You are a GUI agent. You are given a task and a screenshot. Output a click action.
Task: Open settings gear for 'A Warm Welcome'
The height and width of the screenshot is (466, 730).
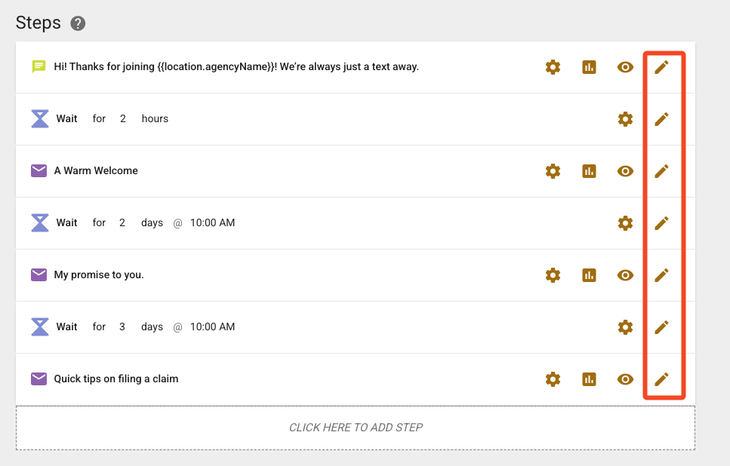coord(553,171)
